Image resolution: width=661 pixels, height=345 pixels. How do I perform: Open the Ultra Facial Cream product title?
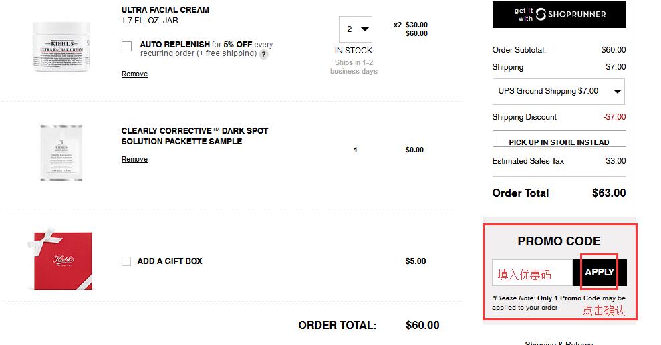click(165, 10)
